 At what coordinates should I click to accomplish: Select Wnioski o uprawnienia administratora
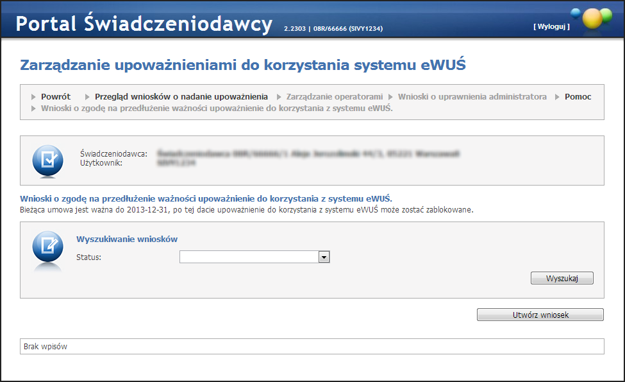coord(472,97)
